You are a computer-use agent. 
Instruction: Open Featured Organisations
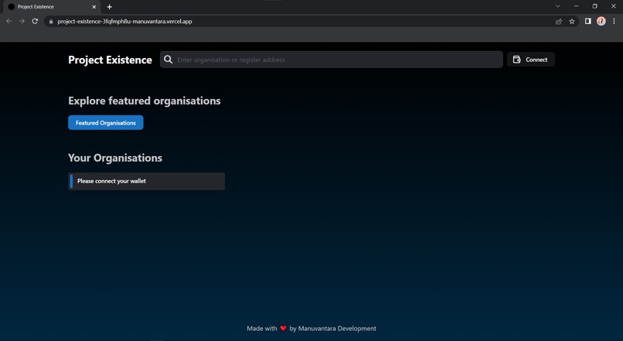[x=106, y=123]
